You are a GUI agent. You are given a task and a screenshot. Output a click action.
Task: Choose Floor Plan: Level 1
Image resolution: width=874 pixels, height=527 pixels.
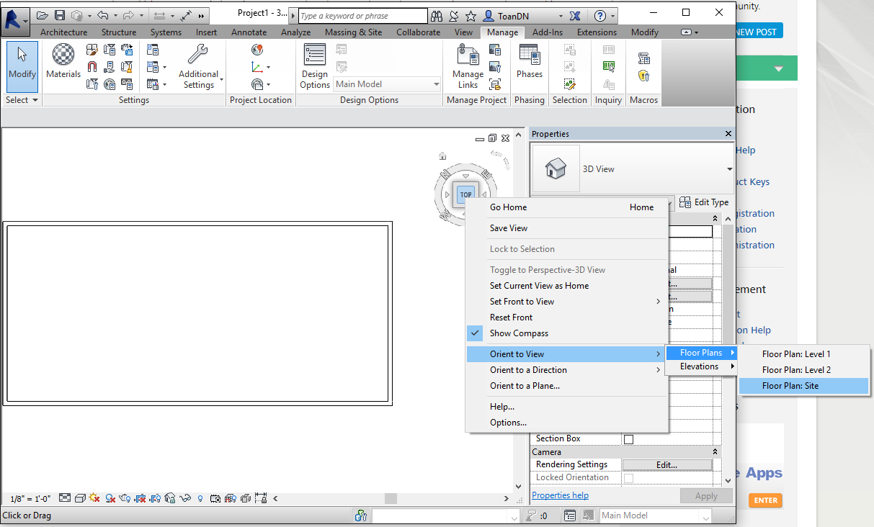(804, 354)
